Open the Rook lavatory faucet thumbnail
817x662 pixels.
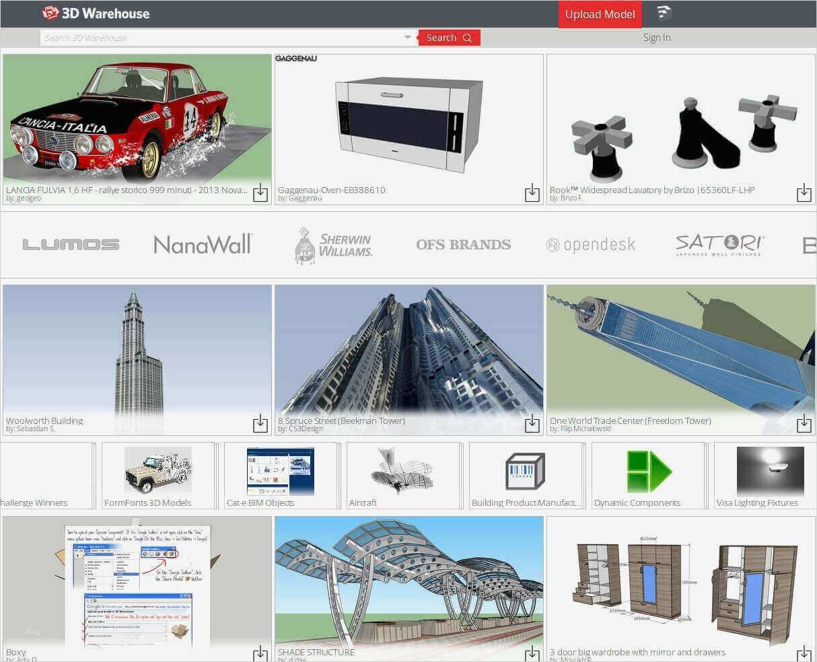click(x=681, y=118)
